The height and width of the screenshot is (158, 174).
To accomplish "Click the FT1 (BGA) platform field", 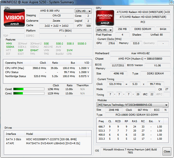I will (65, 31).
